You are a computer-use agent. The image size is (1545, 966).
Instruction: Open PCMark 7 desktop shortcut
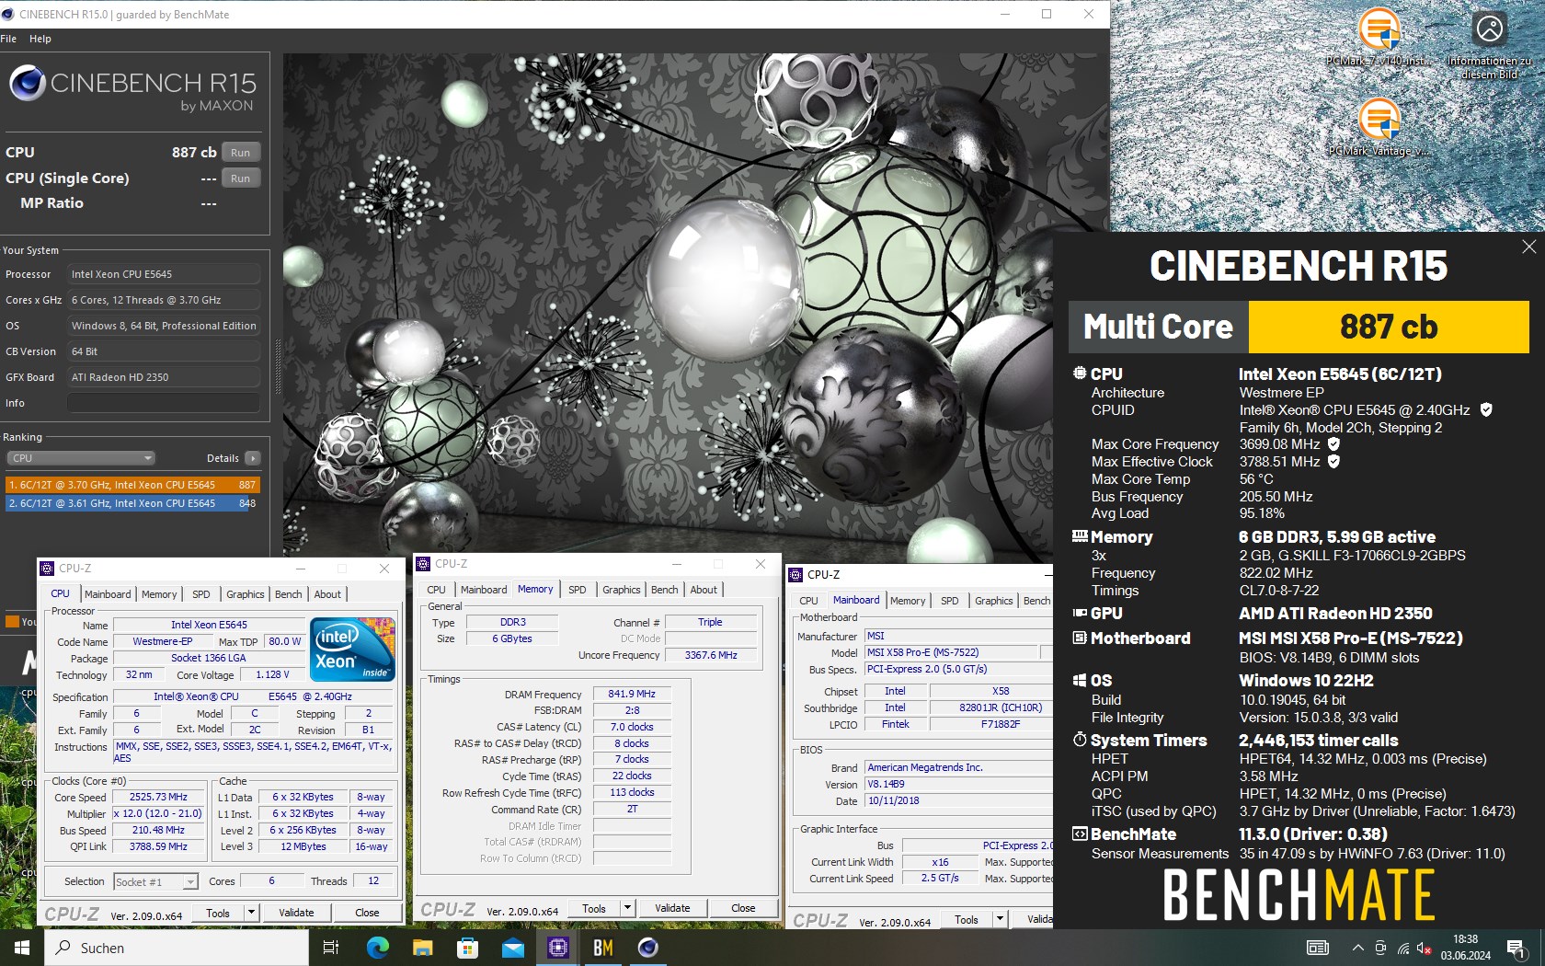1379,39
